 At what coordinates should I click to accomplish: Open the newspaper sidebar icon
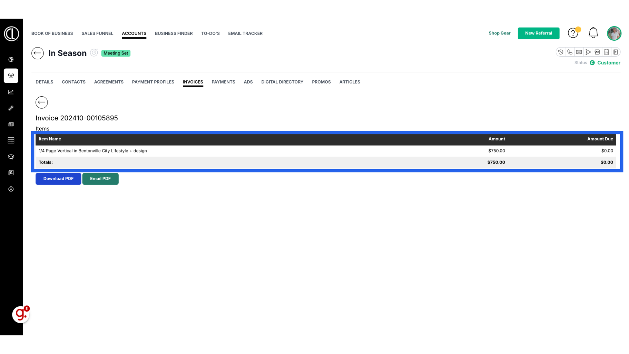tap(11, 124)
